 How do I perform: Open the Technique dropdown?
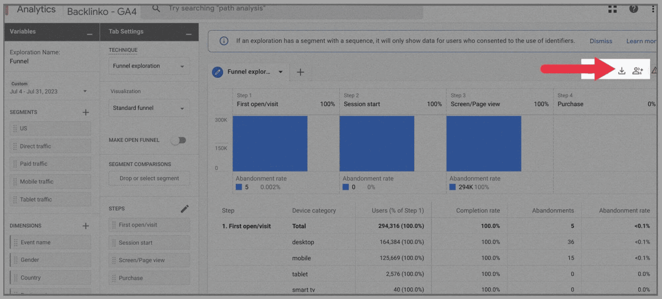(x=149, y=66)
